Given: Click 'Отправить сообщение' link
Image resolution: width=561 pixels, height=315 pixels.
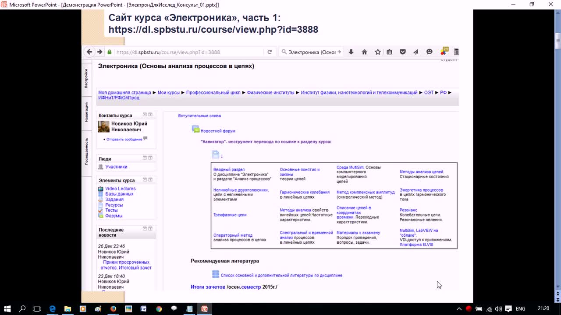Looking at the screenshot, I should click(x=124, y=139).
